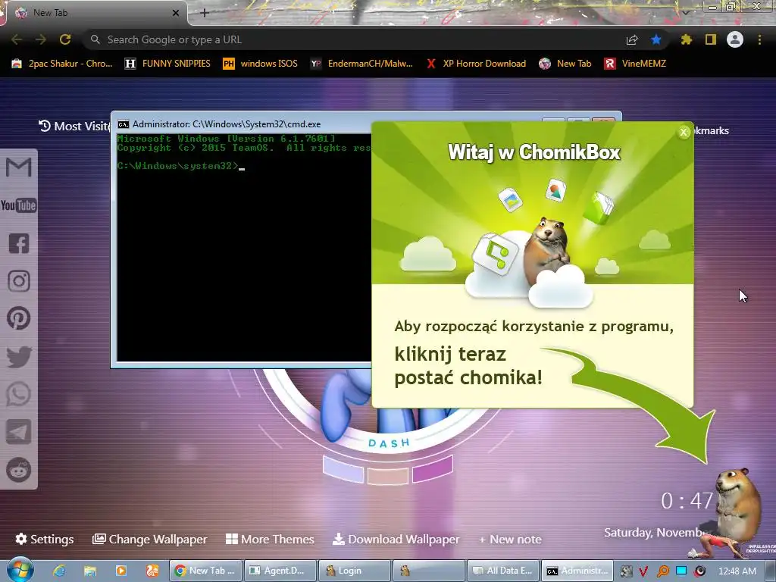
Task: Launch Internet Explorer from the taskbar
Action: (59, 571)
